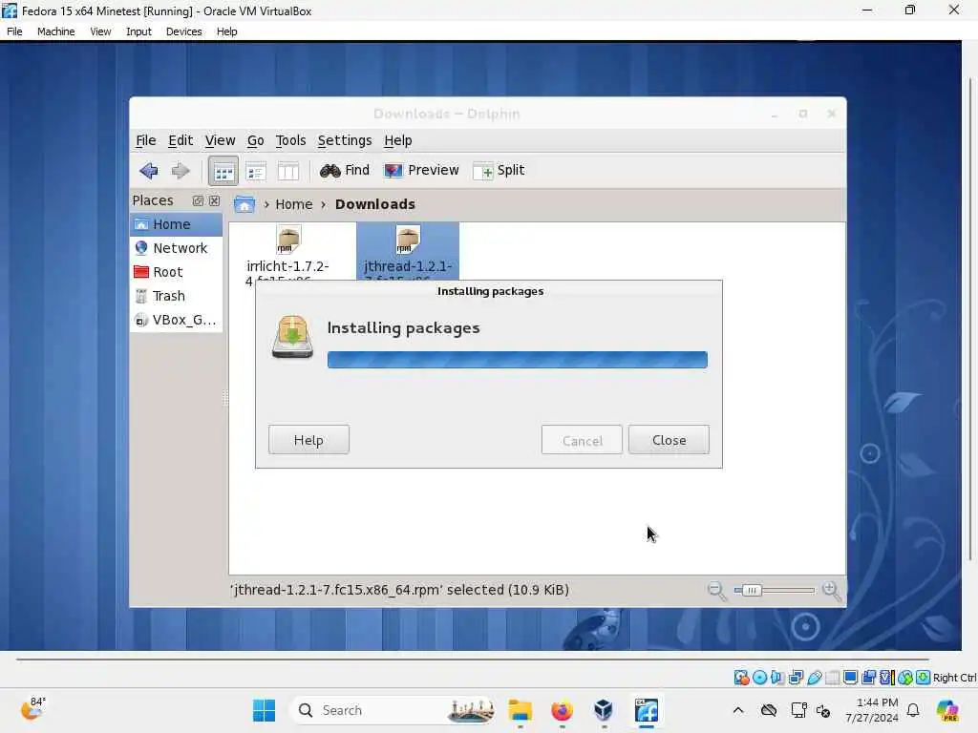Screen dimensions: 978x733
Task: Open VirtualBox Input menu
Action: 138,31
